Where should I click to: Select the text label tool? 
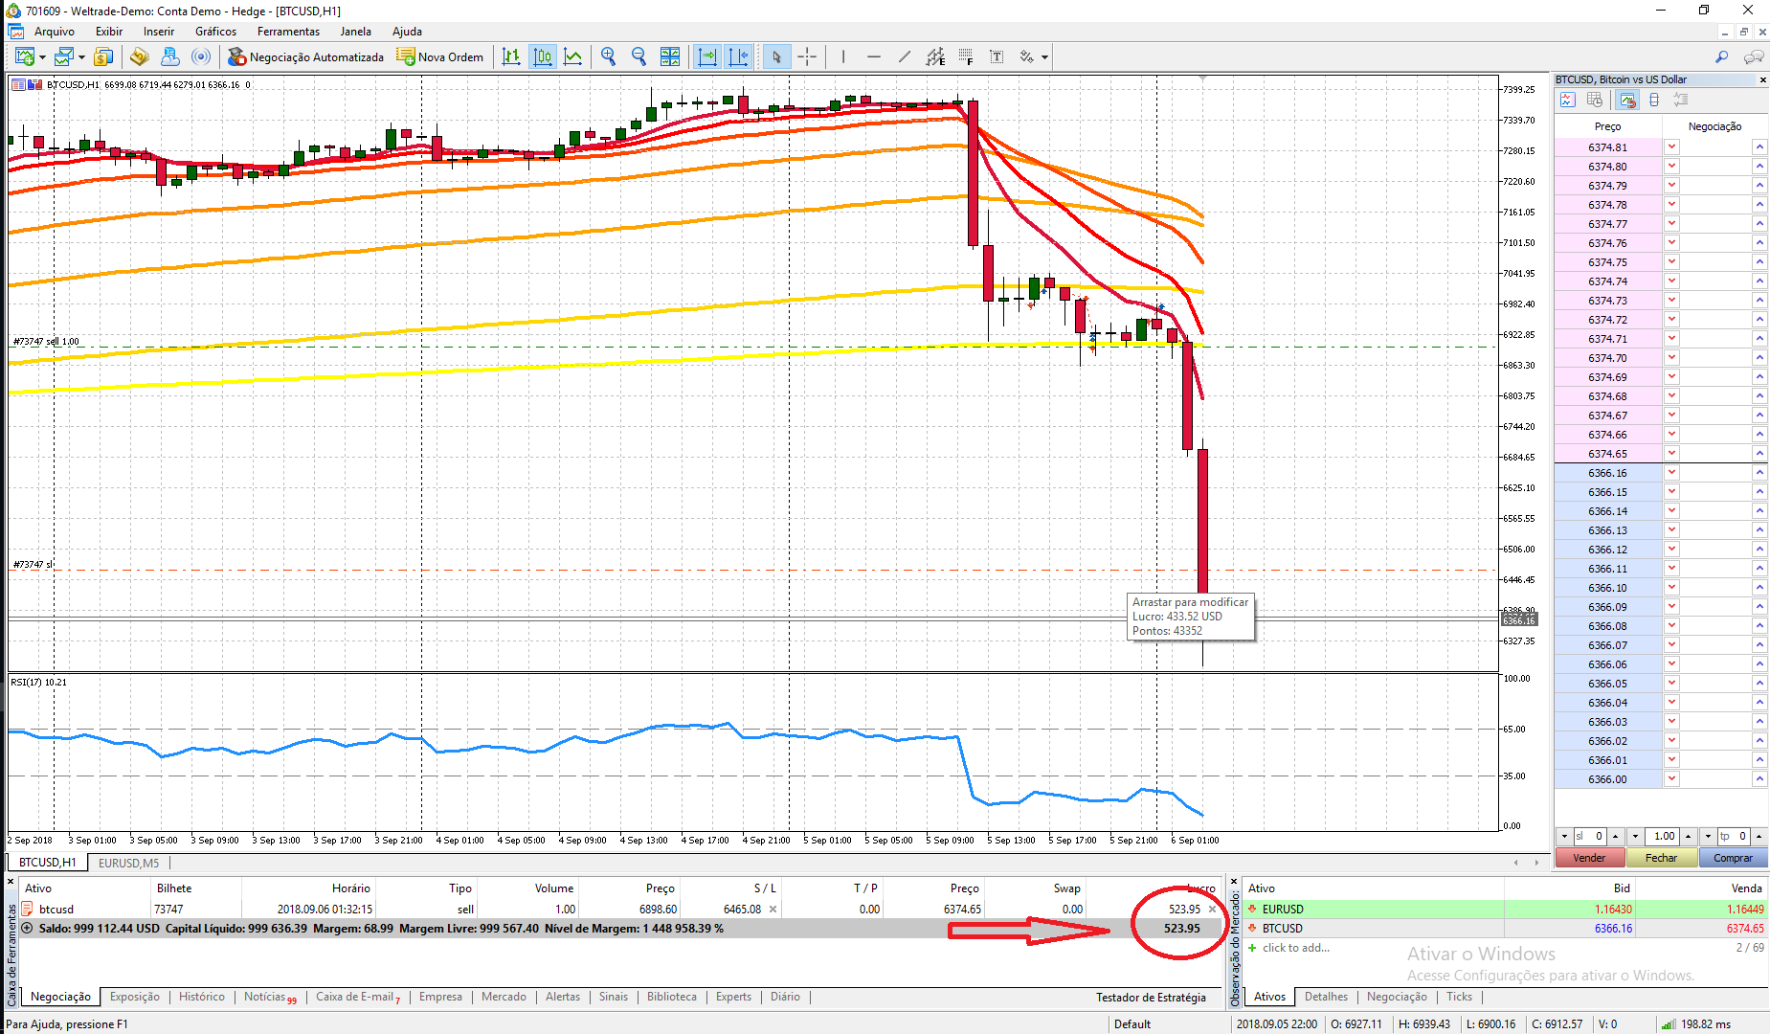point(997,57)
